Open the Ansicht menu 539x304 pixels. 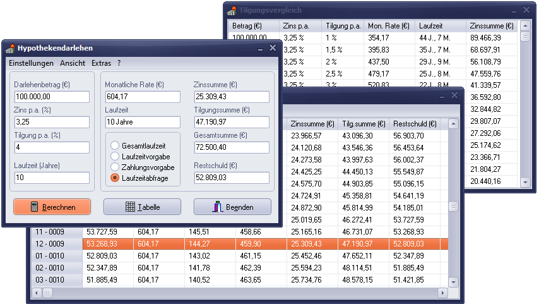73,63
